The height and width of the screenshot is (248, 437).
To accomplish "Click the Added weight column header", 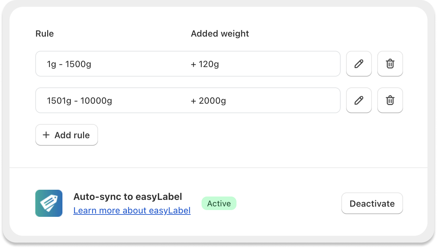I will 220,34.
